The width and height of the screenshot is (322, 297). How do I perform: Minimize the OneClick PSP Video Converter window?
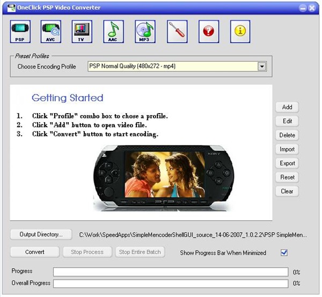coord(303,8)
